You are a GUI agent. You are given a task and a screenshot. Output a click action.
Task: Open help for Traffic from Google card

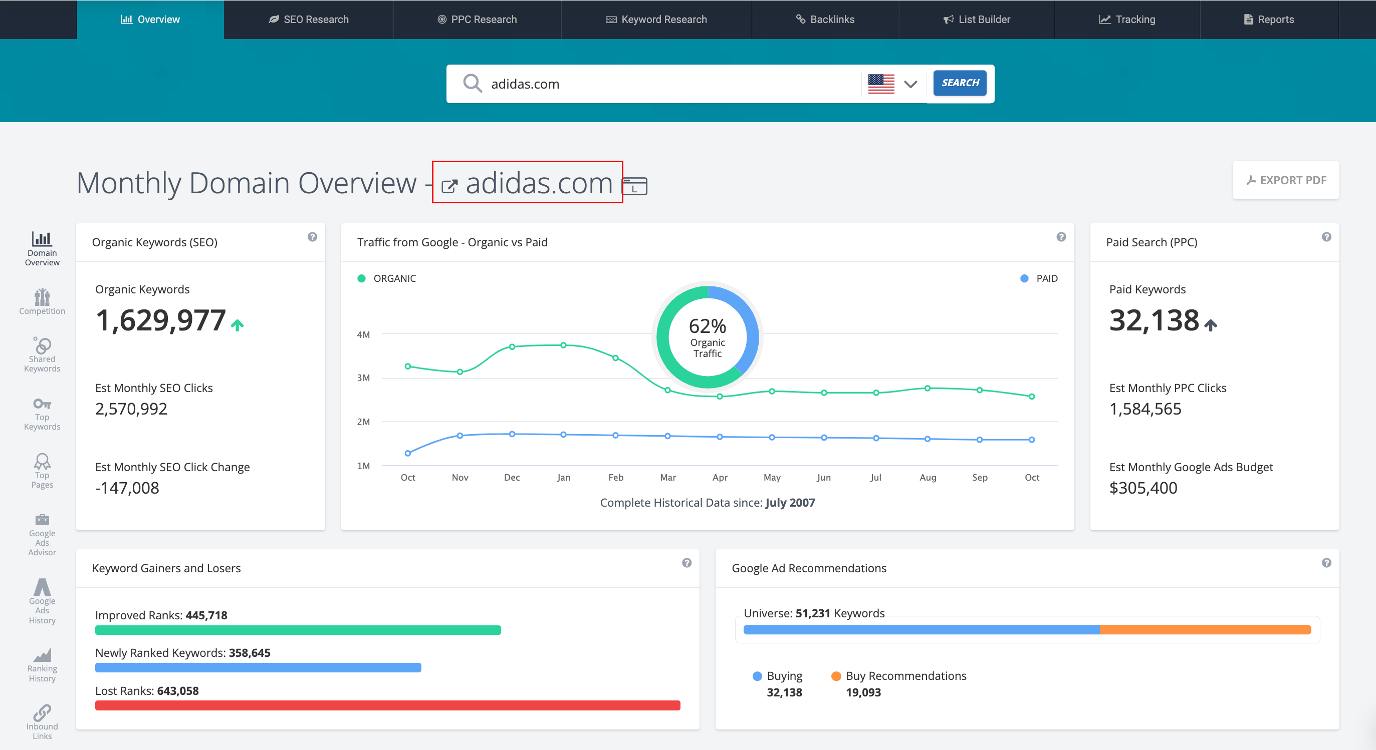pyautogui.click(x=1061, y=237)
